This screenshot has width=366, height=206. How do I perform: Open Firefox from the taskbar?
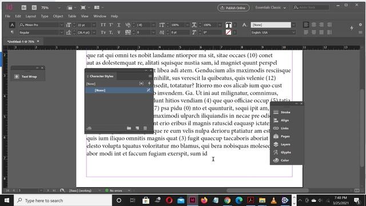tap(204, 200)
